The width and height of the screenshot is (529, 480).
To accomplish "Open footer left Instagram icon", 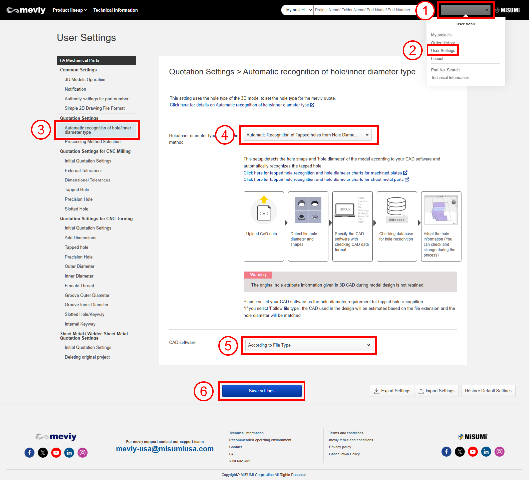I will tap(82, 453).
